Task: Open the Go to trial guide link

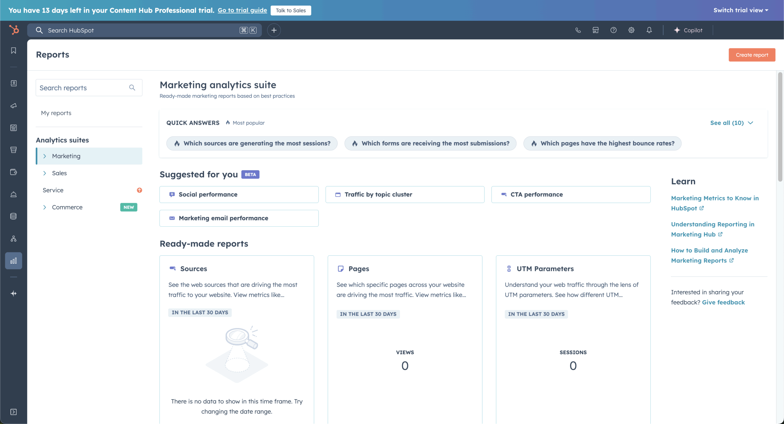Action: coord(242,10)
